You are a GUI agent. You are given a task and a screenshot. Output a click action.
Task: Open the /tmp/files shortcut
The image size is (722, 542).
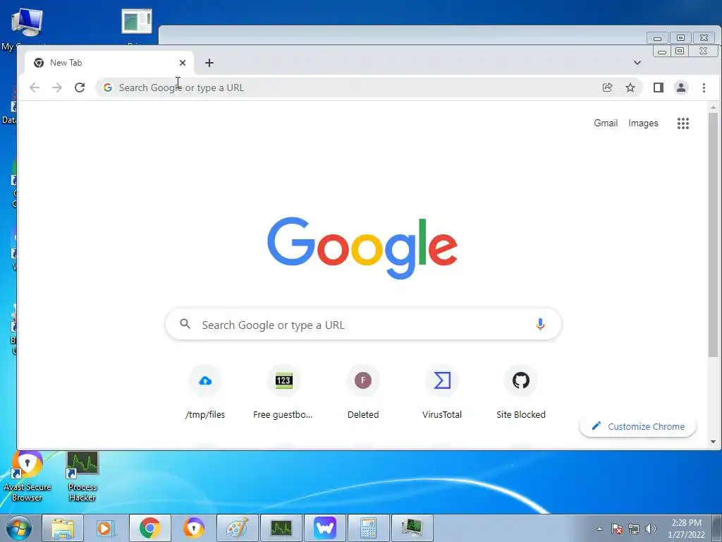tap(205, 392)
